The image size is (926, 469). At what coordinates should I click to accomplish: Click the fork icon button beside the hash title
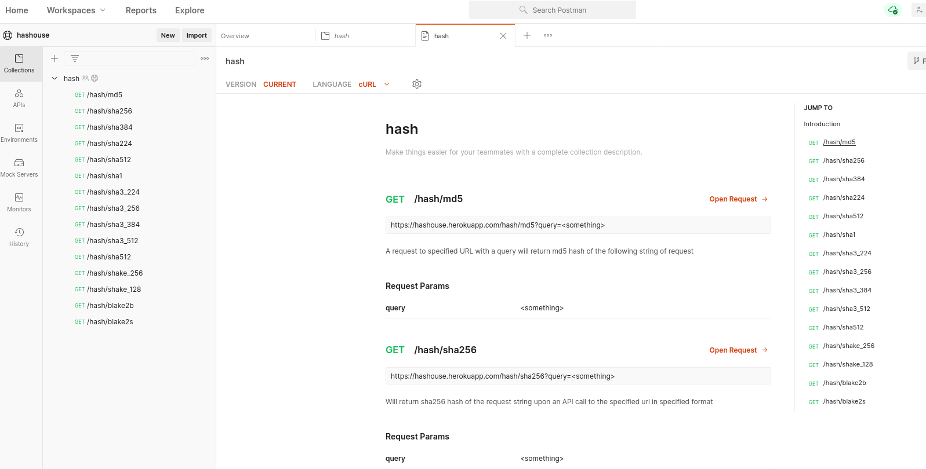917,61
